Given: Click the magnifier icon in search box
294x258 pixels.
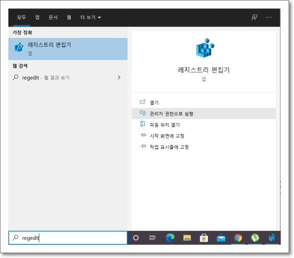Looking at the screenshot, I should [x=16, y=238].
